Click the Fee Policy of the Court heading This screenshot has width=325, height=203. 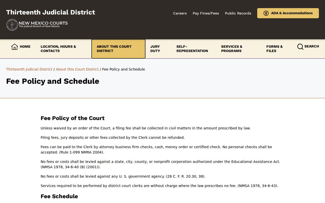(x=73, y=118)
